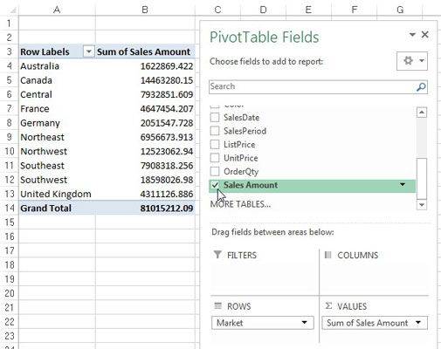Screen dimensions: 441x349
Task: Select the Northeast cell
Action: point(57,137)
